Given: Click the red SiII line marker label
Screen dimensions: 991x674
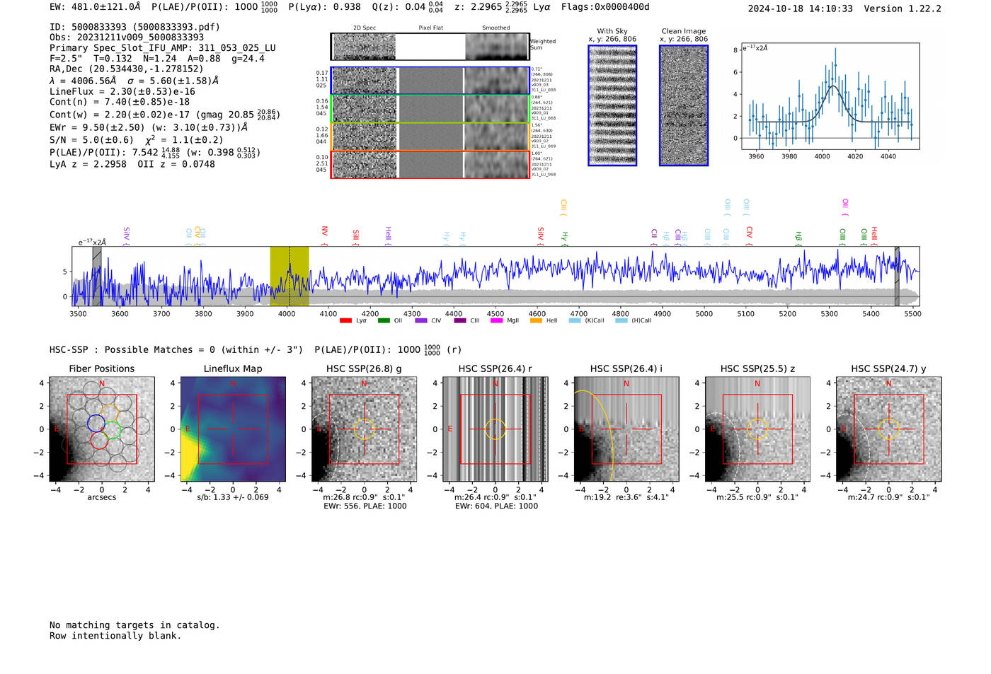Looking at the screenshot, I should (x=356, y=236).
